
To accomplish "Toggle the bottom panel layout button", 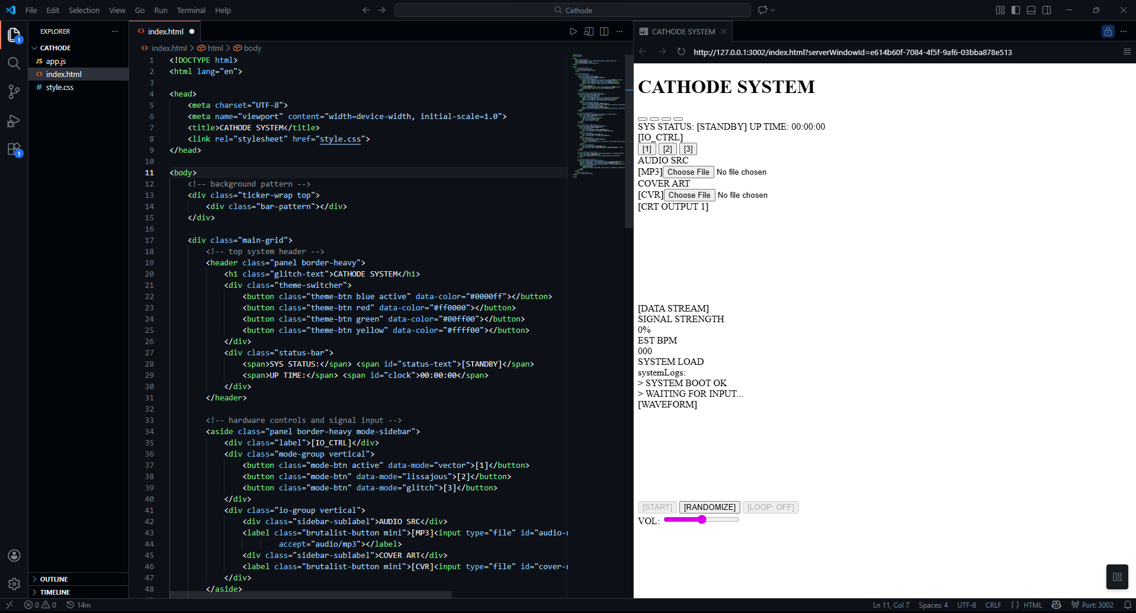I will pyautogui.click(x=1031, y=10).
